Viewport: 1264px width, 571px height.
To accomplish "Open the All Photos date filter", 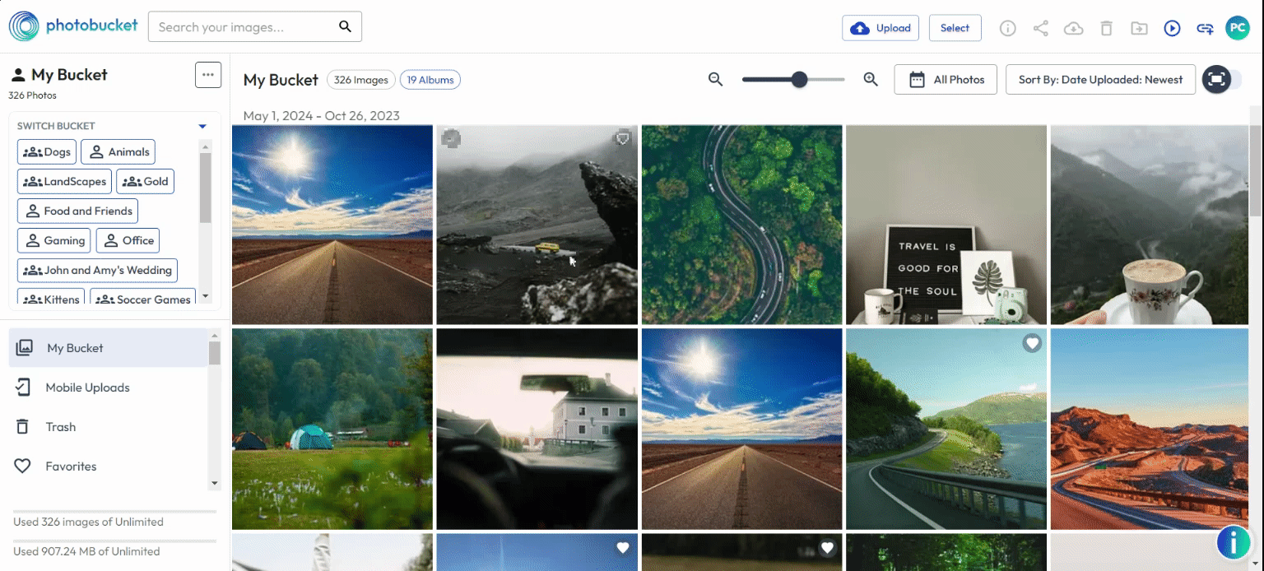I will point(946,80).
